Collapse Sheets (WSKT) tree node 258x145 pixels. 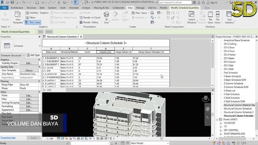point(217,120)
